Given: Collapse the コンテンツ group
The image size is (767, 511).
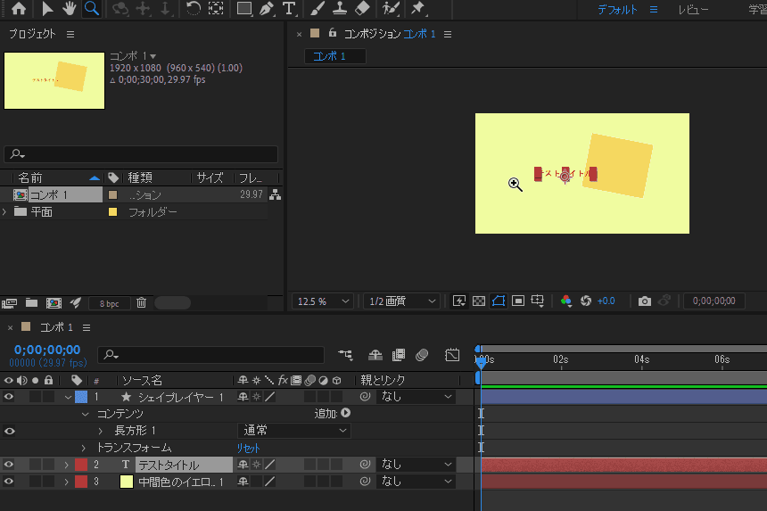Looking at the screenshot, I should 85,414.
